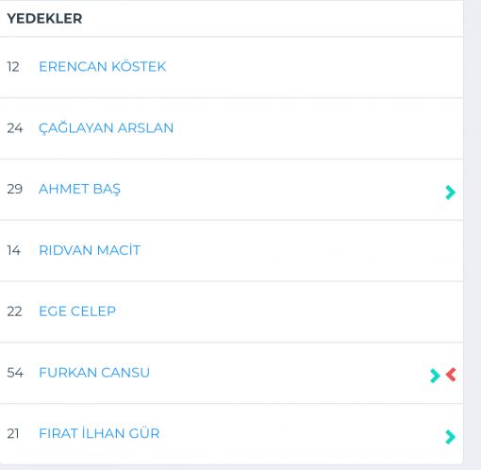Click the YEDEKLER section header
Screen dimensions: 481x470
(44, 18)
